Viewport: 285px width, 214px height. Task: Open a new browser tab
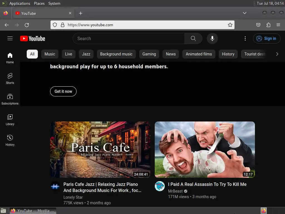tap(81, 13)
